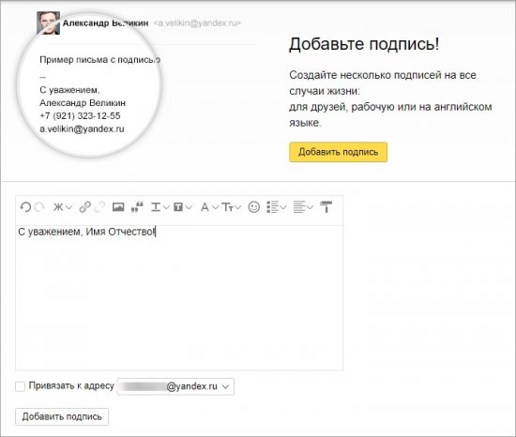This screenshot has height=437, width=516.
Task: Click the "Добавьте подпись!" heading
Action: coord(364,44)
